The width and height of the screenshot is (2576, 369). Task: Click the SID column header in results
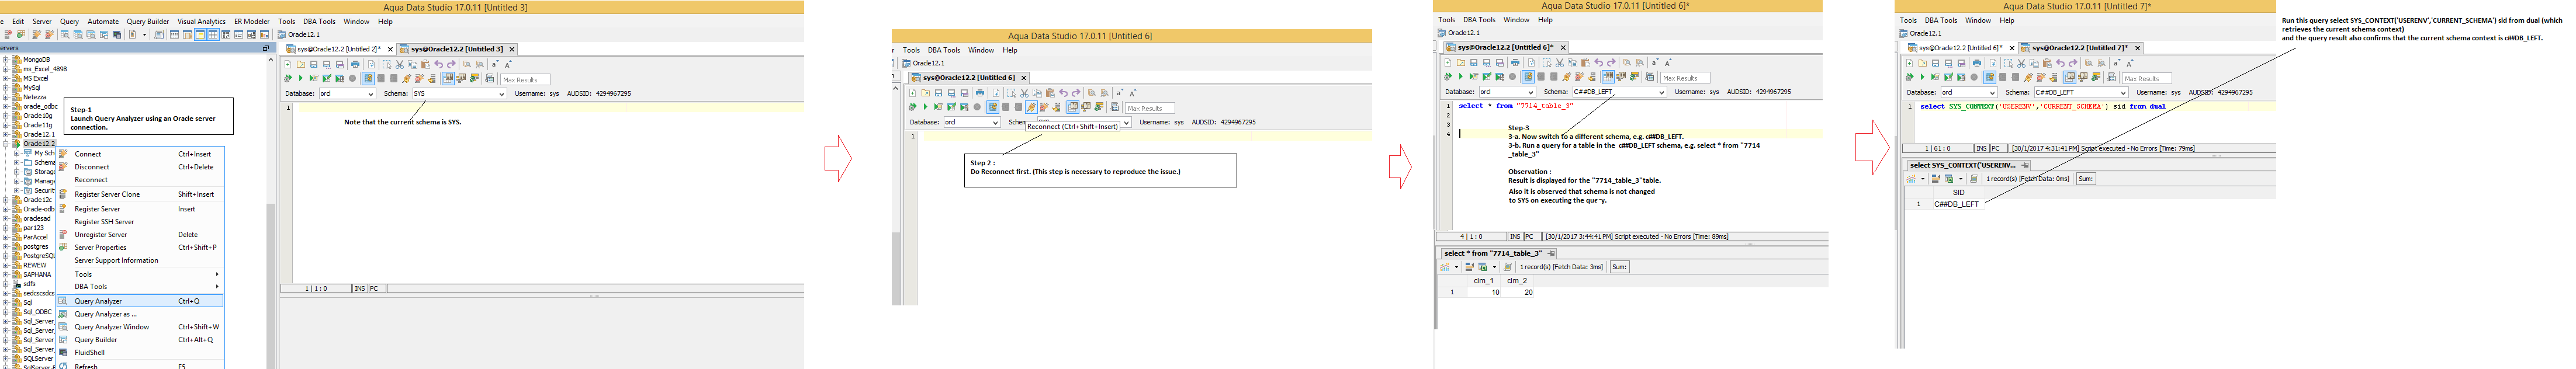(x=1959, y=192)
